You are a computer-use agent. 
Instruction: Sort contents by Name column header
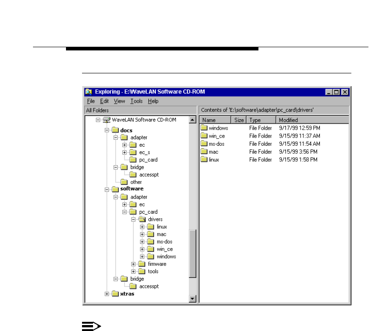(215, 120)
